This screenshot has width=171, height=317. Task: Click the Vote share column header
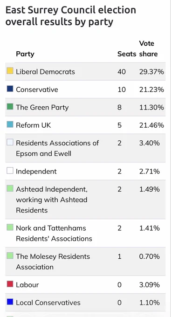148,49
